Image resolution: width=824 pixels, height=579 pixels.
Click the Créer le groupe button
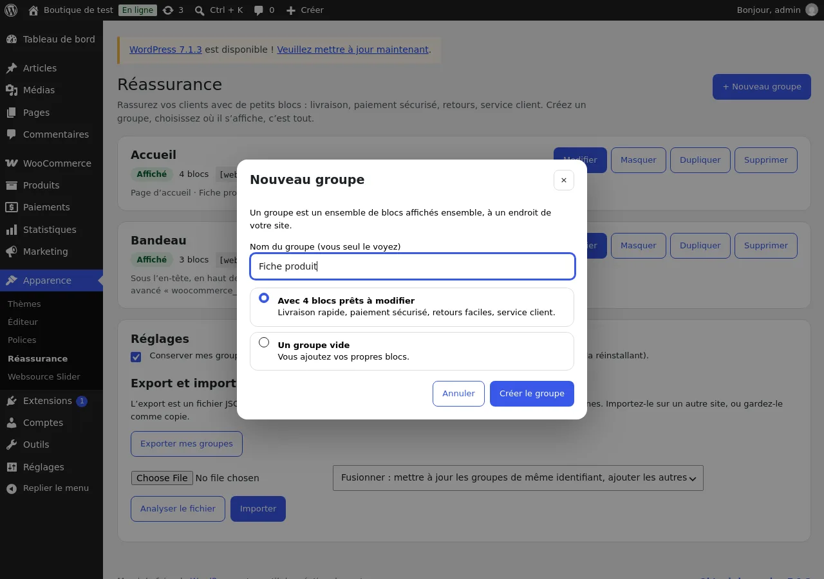pos(532,394)
